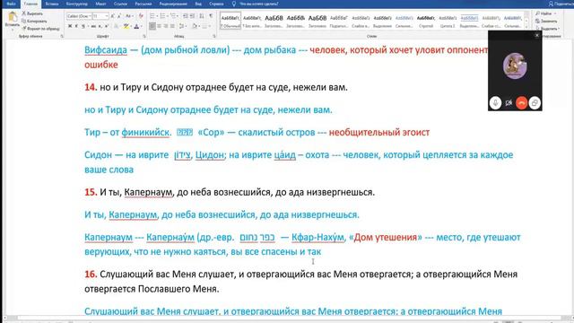This screenshot has width=574, height=323.
Task: Open the Change Case (Aa) dropdown
Action: tap(129, 16)
